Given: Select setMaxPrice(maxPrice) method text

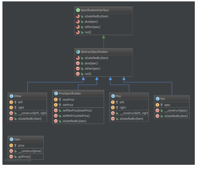Looking at the screenshot, I should tap(77, 111).
